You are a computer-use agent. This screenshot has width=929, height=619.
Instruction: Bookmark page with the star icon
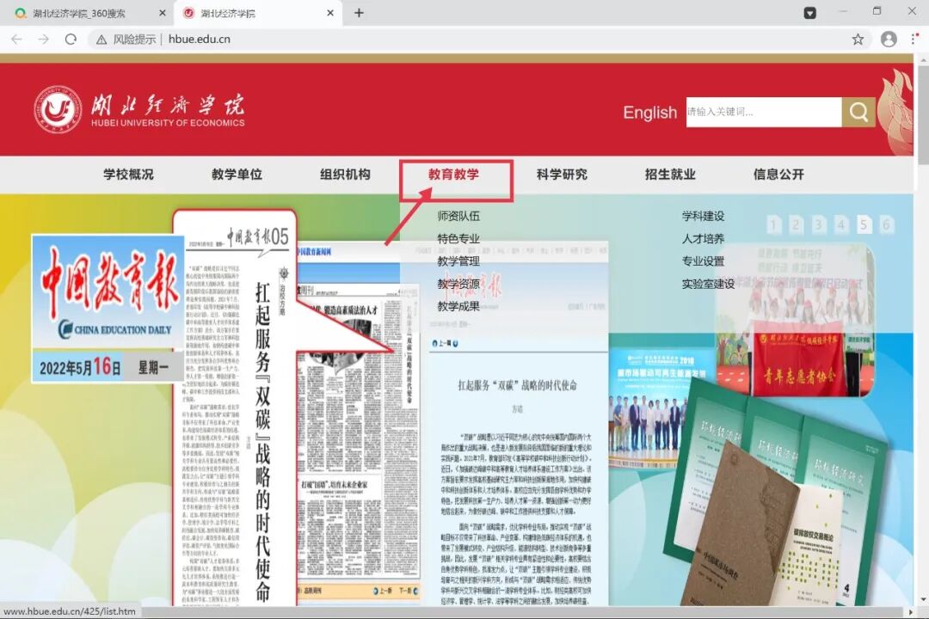tap(858, 39)
